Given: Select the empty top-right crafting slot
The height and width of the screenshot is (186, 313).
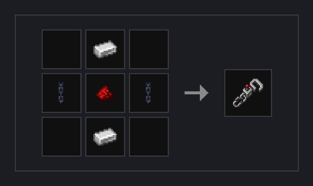Looking at the screenshot, I should pos(149,49).
